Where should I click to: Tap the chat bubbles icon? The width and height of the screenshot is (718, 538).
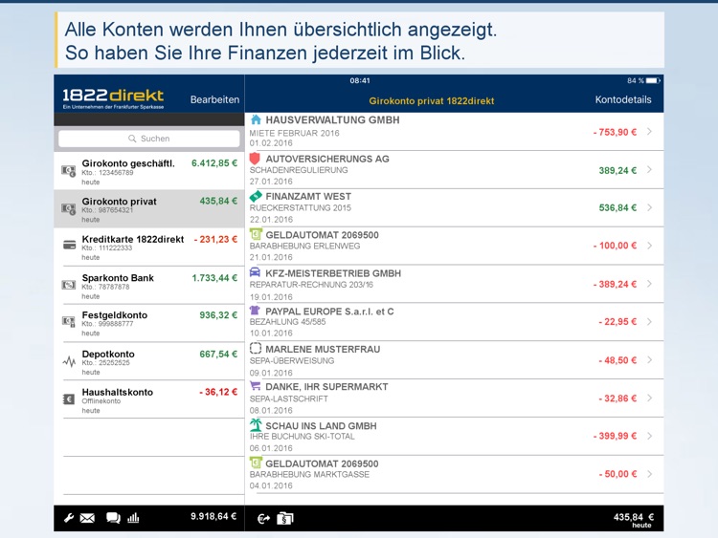pos(113,518)
